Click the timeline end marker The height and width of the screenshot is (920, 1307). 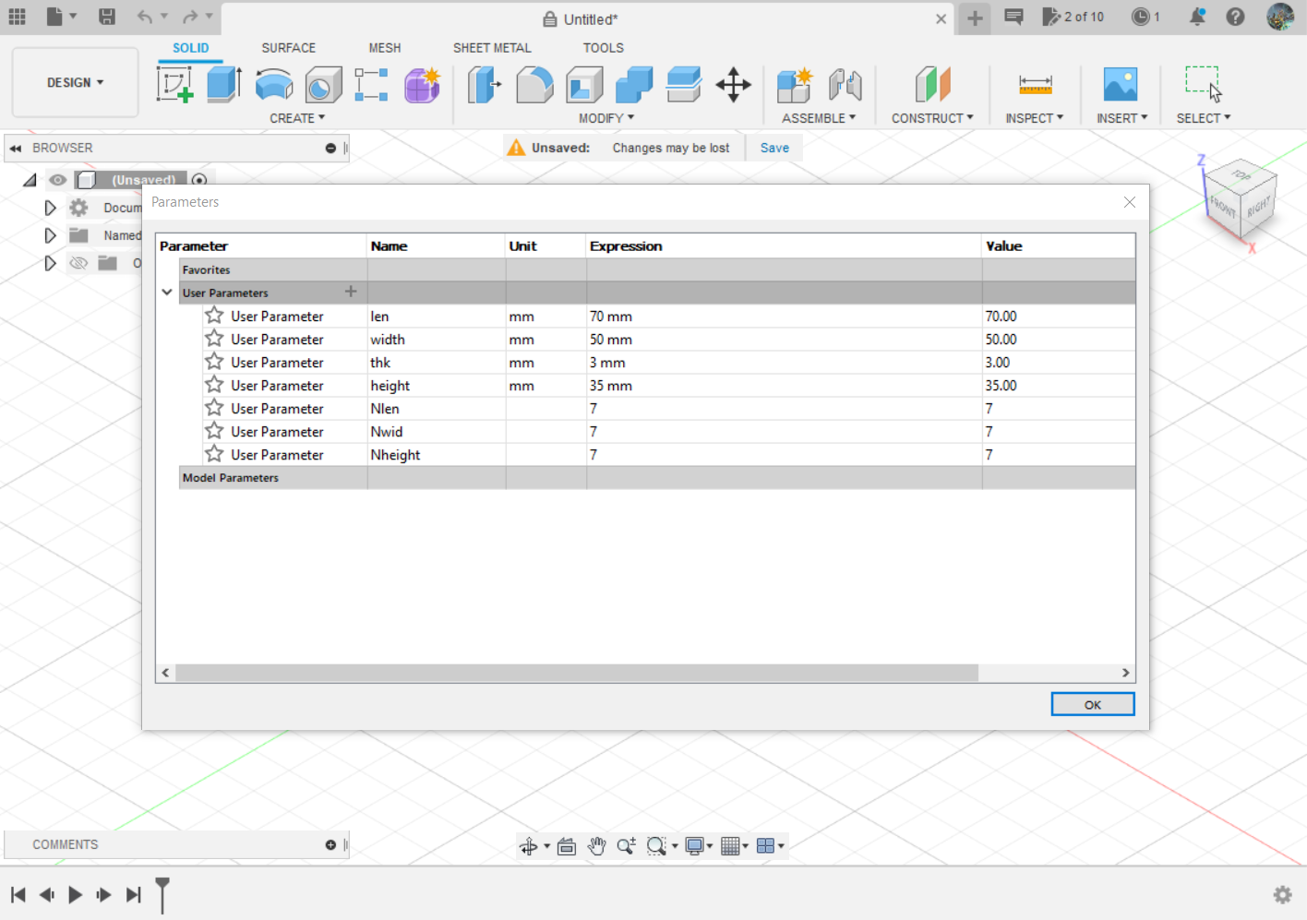click(x=162, y=895)
